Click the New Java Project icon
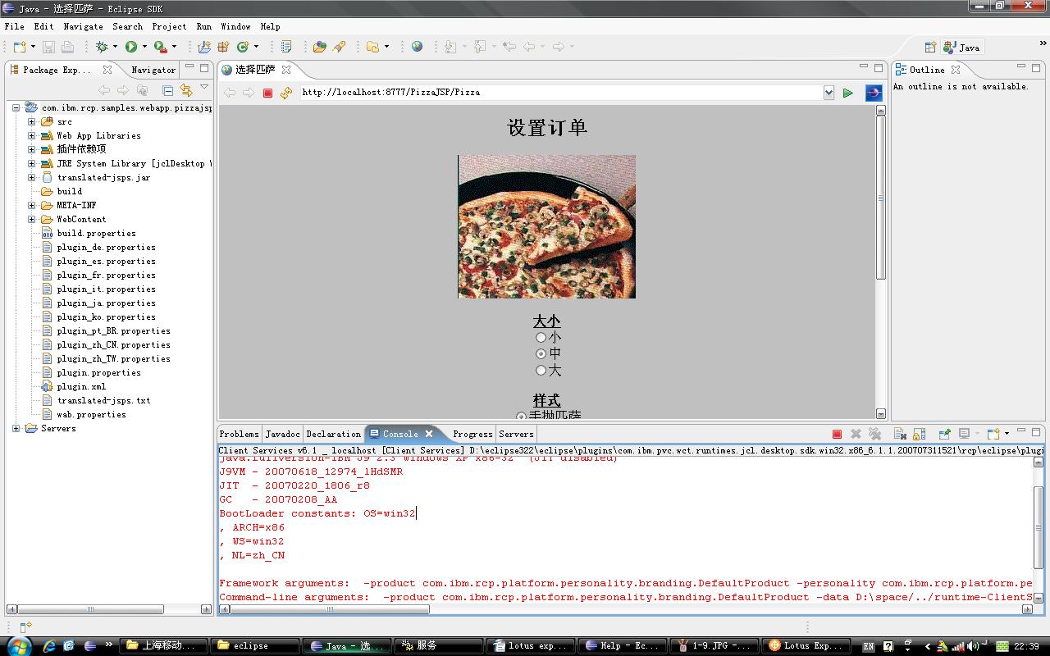The width and height of the screenshot is (1050, 656). tap(204, 48)
